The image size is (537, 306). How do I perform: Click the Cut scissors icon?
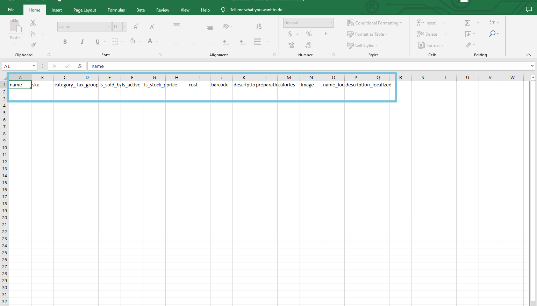33,23
